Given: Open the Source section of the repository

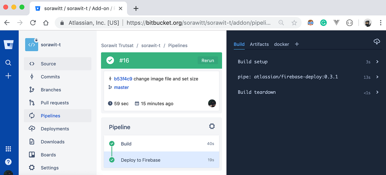Looking at the screenshot, I should (48, 63).
